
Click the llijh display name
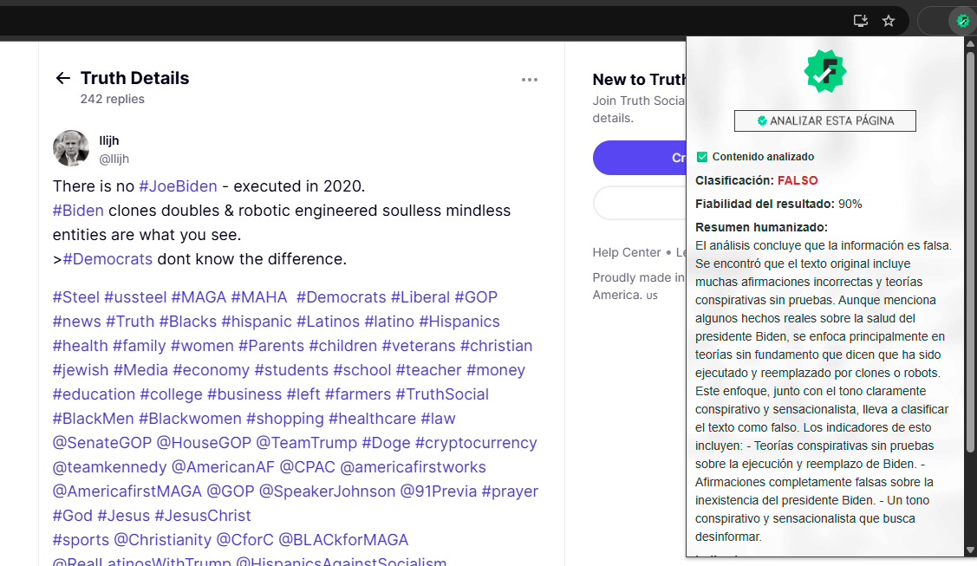[109, 140]
